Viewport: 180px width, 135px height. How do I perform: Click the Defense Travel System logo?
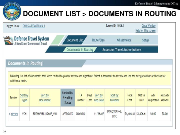27,41
